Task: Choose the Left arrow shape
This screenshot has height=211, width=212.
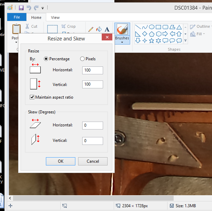Action: 172,34
